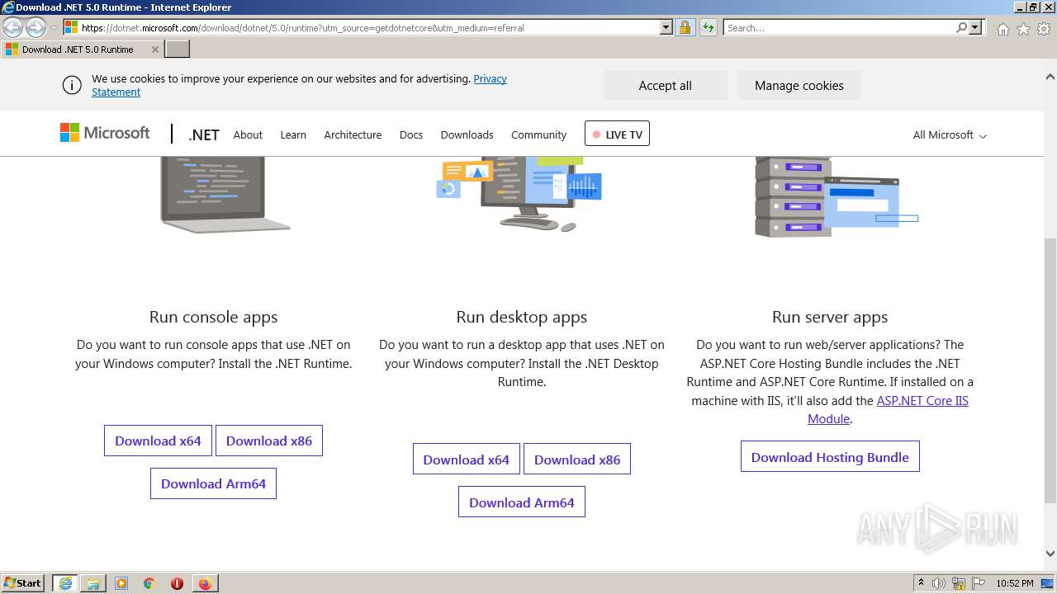Expand the All Microsoft dropdown
Screen dimensions: 1057x594
coord(950,134)
